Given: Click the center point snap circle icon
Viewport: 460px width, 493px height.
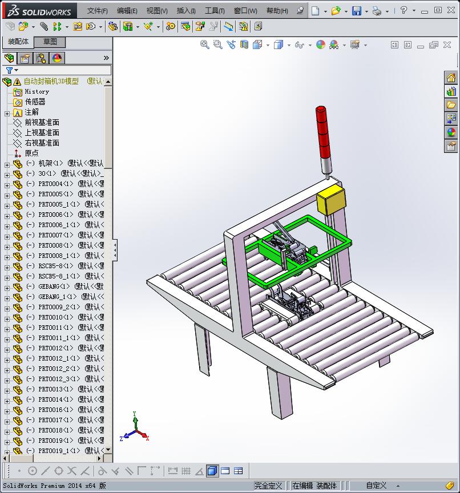Looking at the screenshot, I should coord(33,471).
